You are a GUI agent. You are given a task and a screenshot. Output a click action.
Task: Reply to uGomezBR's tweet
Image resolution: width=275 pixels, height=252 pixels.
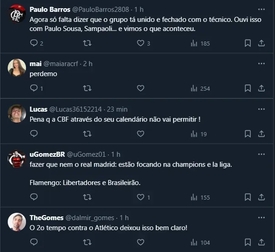tap(34, 197)
